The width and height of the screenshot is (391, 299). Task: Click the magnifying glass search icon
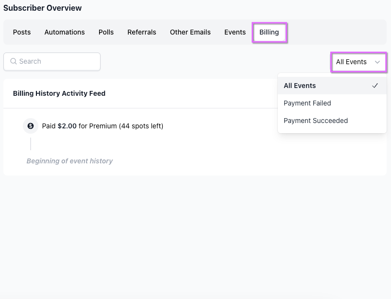click(14, 62)
